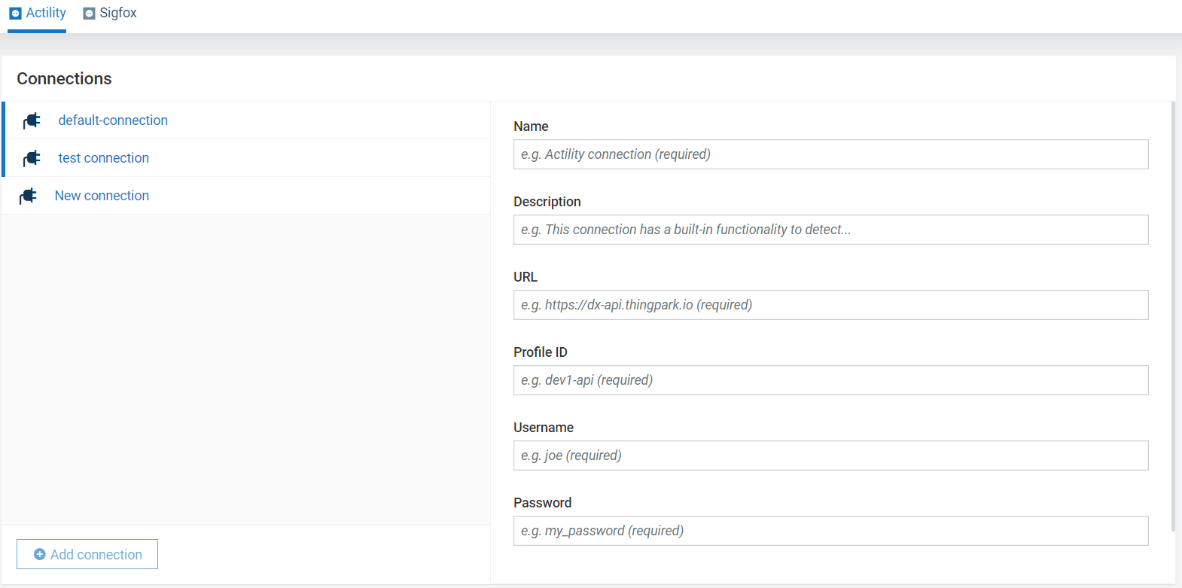This screenshot has width=1182, height=588.
Task: Click the plus icon in Add connection
Action: (40, 555)
